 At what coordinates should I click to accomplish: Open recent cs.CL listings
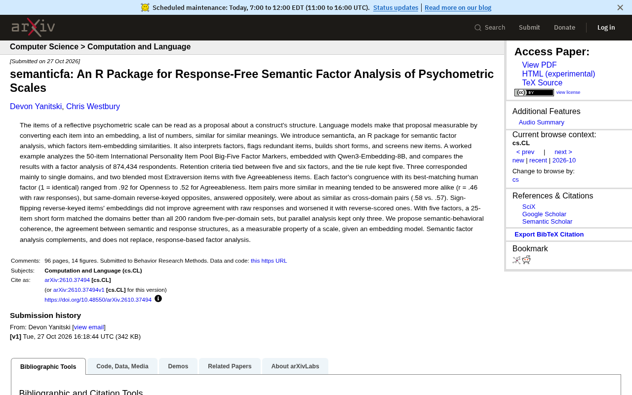pos(538,160)
